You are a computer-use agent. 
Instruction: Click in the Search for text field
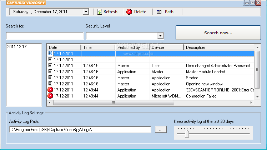point(45,36)
